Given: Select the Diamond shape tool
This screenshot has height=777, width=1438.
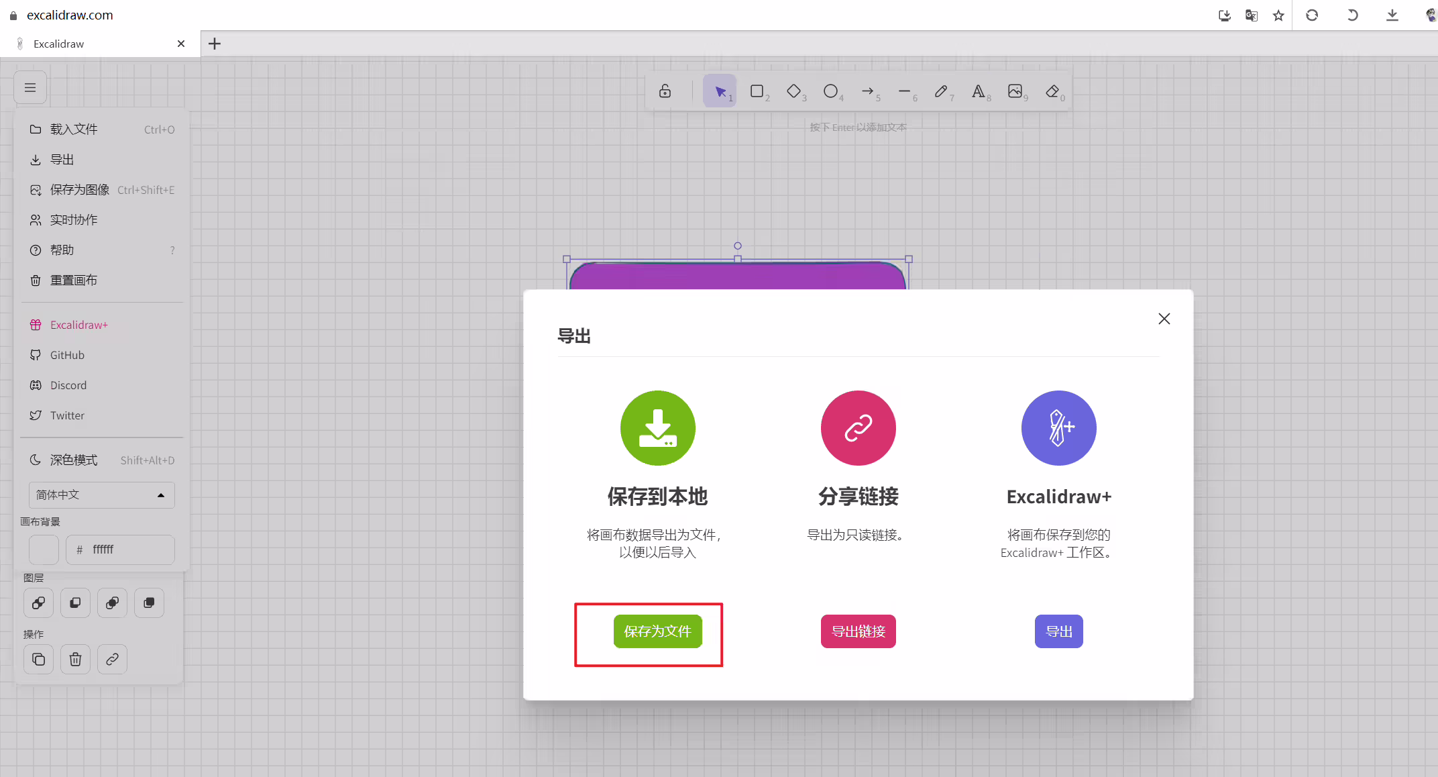Looking at the screenshot, I should [x=794, y=91].
